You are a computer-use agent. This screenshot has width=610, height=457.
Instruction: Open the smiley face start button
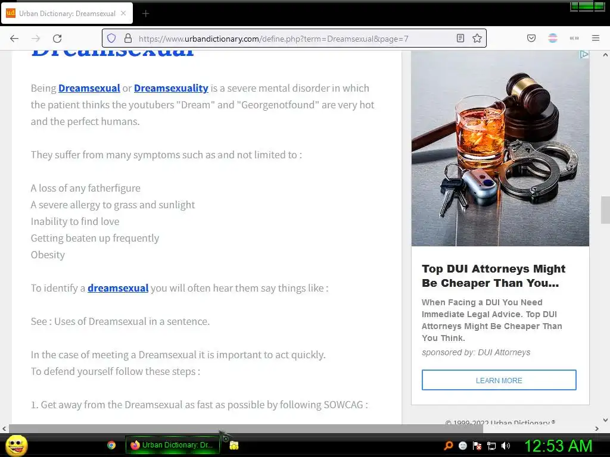(16, 445)
